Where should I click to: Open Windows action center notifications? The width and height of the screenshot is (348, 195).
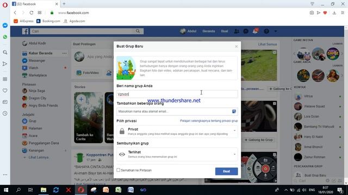(x=340, y=190)
